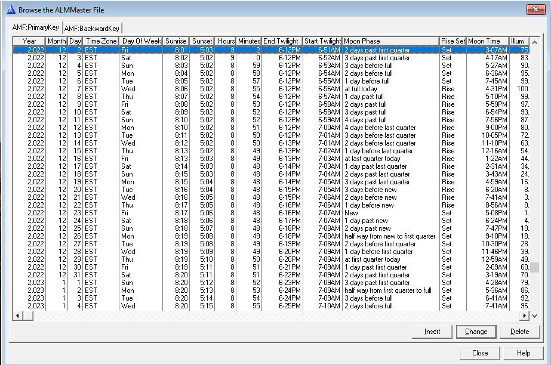The height and width of the screenshot is (365, 551).
Task: Click the Sunrise column header
Action: pos(176,41)
